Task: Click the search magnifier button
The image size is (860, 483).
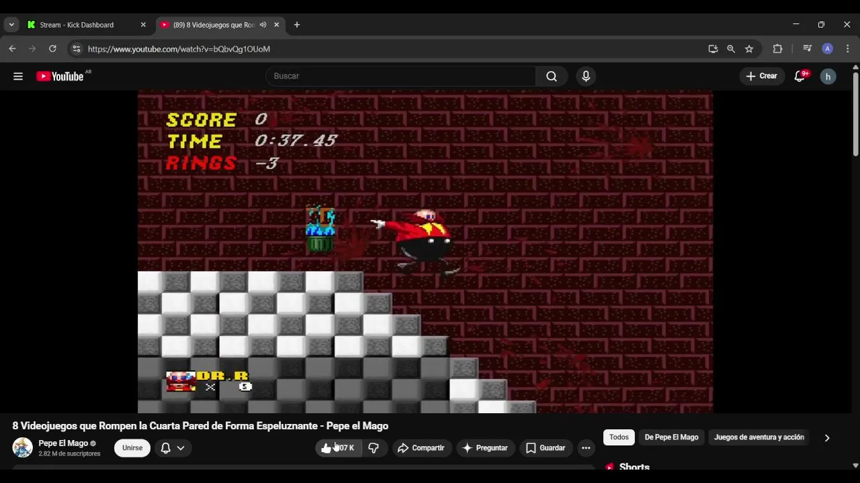Action: 552,76
